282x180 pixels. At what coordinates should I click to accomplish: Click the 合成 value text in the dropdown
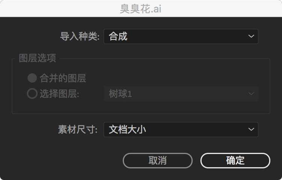click(118, 36)
